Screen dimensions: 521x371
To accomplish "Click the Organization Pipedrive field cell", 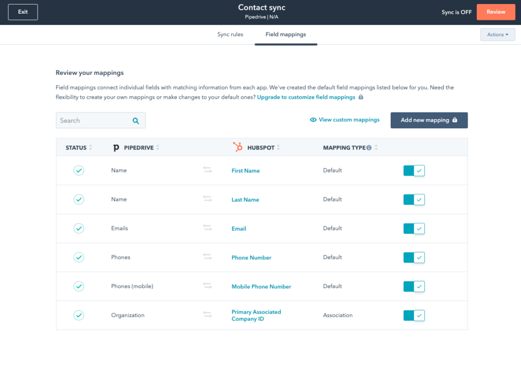I will click(128, 315).
